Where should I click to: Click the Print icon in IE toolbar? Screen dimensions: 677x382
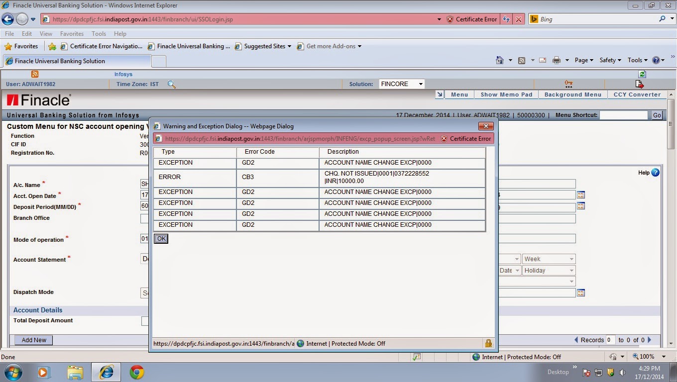point(557,60)
